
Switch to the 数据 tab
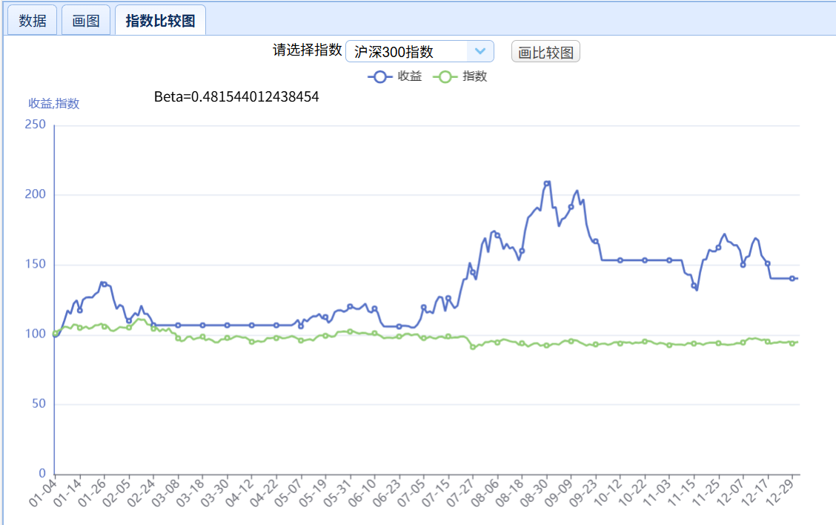32,21
